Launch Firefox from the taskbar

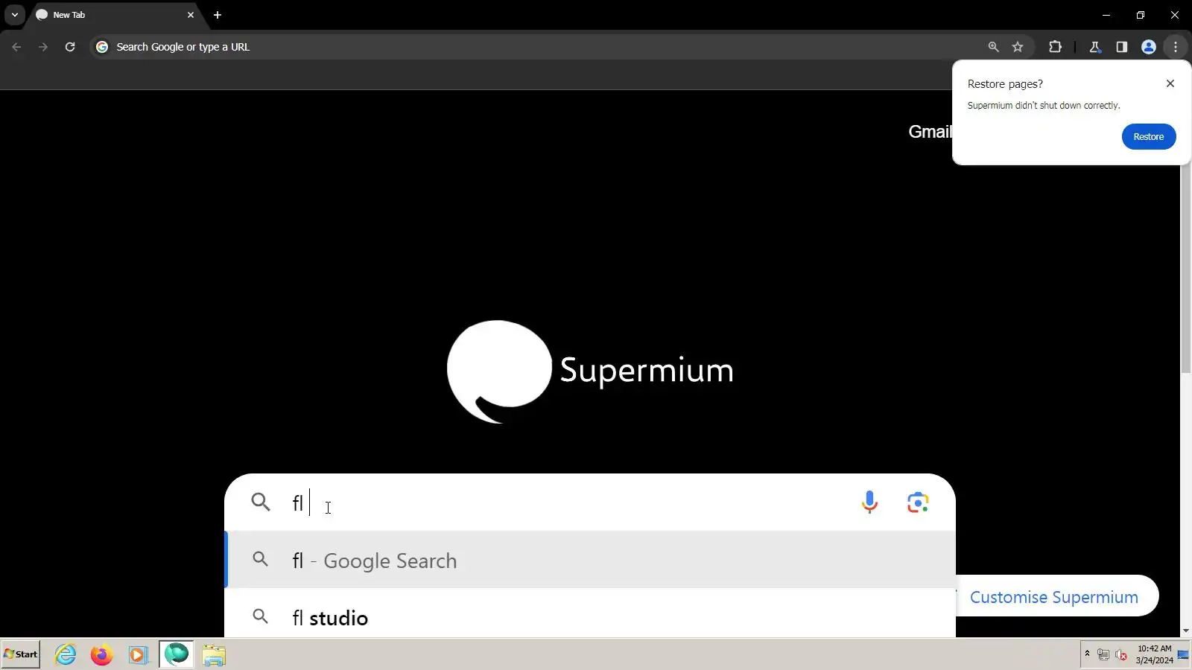click(x=101, y=655)
